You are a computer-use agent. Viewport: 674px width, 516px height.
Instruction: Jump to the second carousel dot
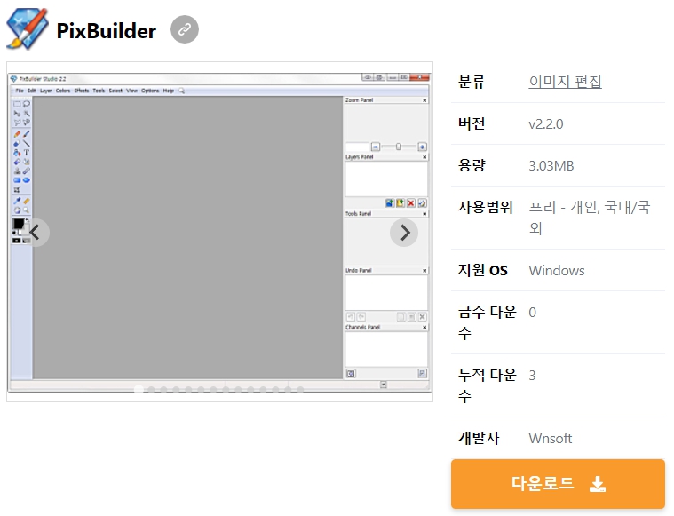pyautogui.click(x=151, y=390)
